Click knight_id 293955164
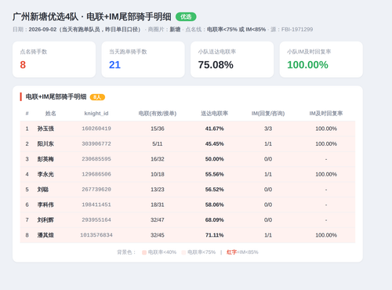The height and width of the screenshot is (290, 392). click(96, 220)
